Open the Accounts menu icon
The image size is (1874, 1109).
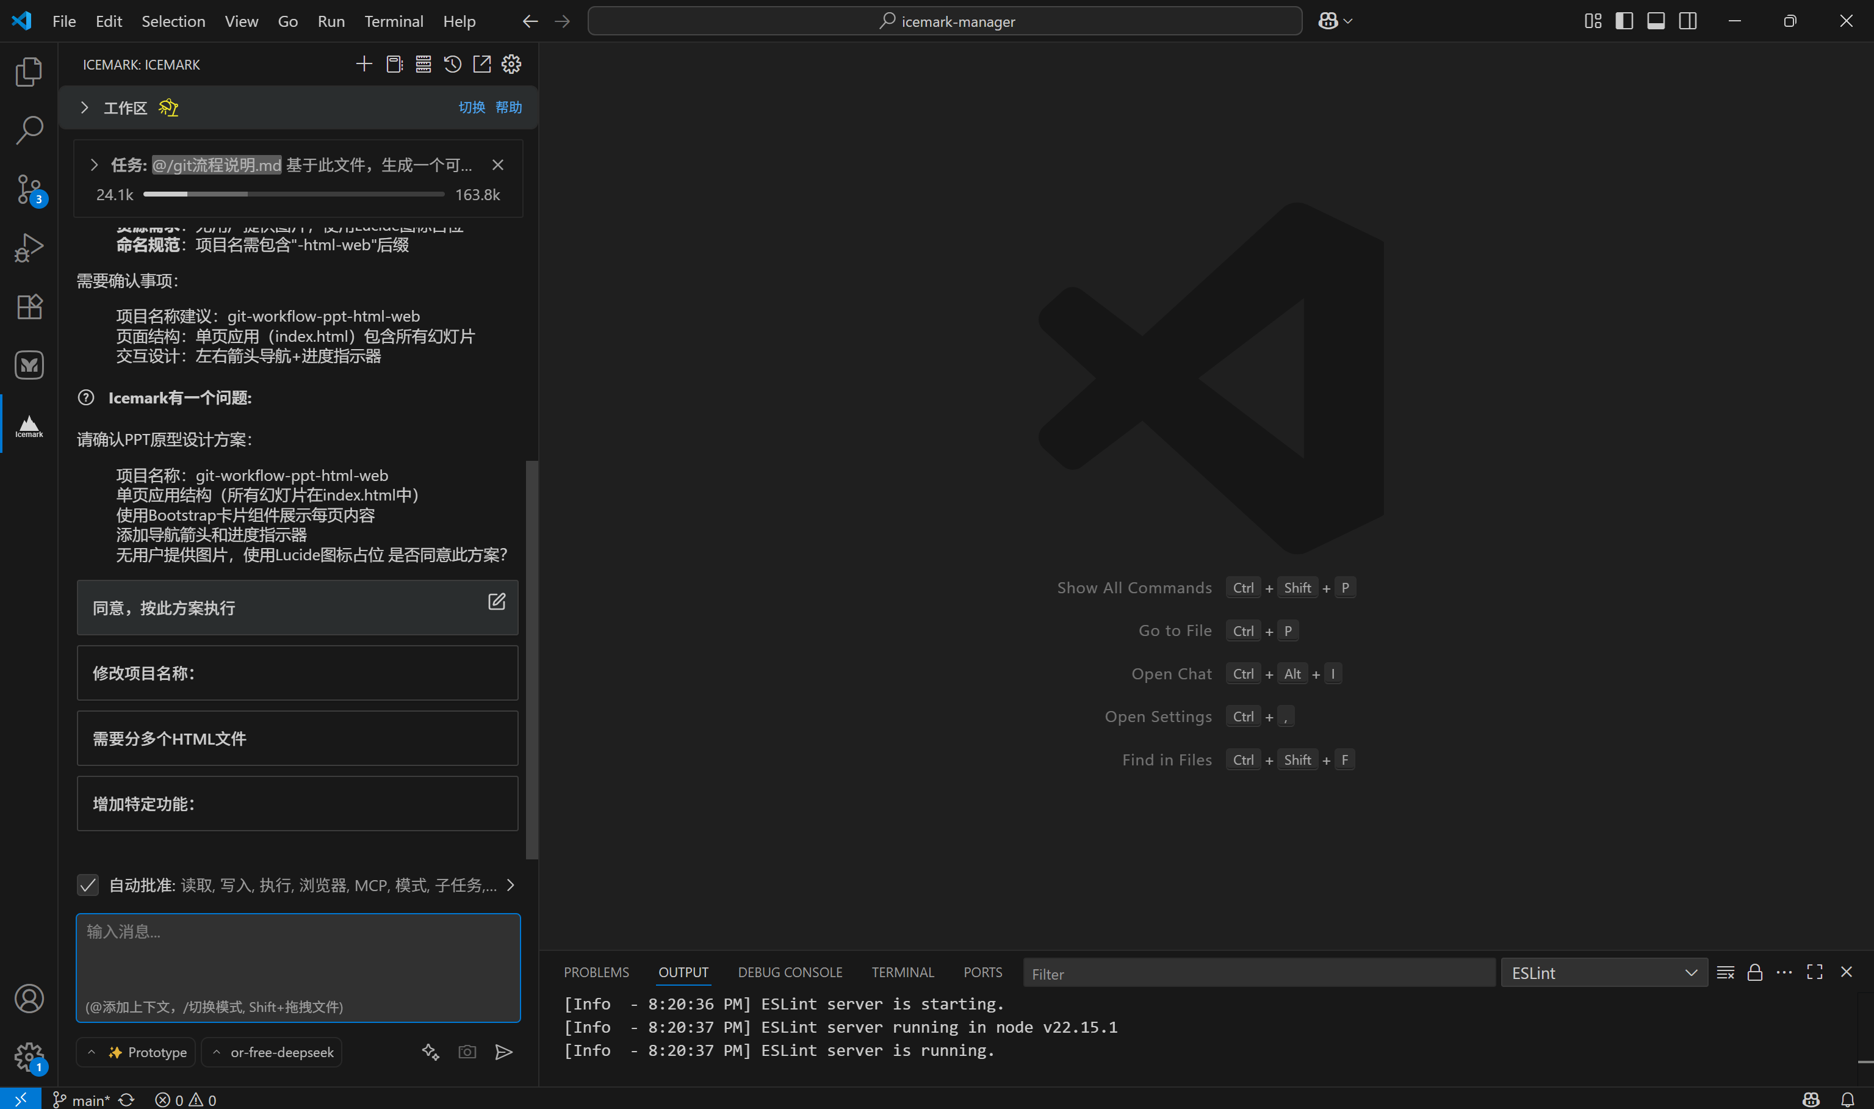pos(29,999)
